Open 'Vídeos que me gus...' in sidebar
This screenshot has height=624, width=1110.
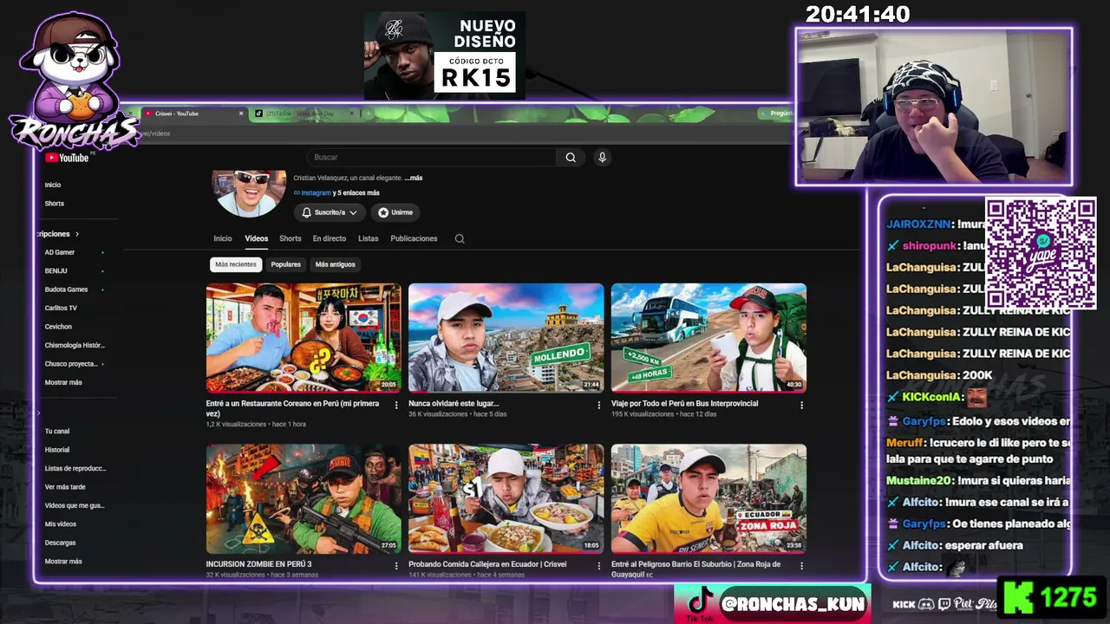[x=75, y=505]
